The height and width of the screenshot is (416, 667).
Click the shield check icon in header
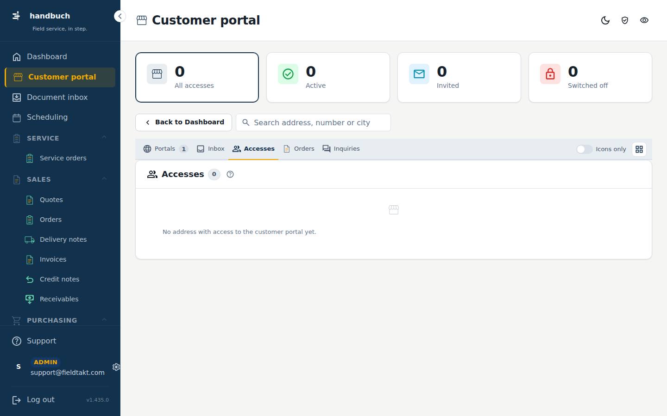[x=625, y=20]
